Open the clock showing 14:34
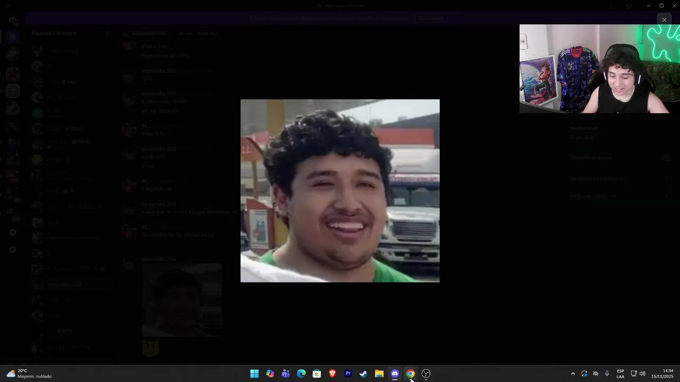Viewport: 680px width, 382px height. tap(662, 374)
